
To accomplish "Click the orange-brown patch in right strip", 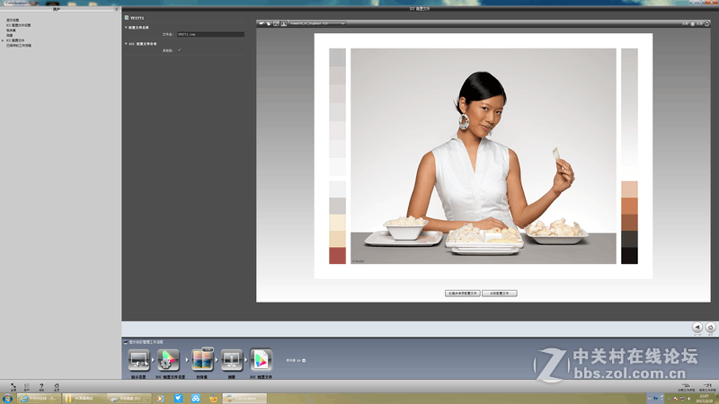I will pyautogui.click(x=630, y=206).
